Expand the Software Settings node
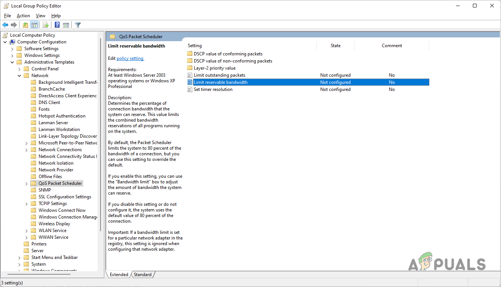501x287 pixels. (12, 49)
